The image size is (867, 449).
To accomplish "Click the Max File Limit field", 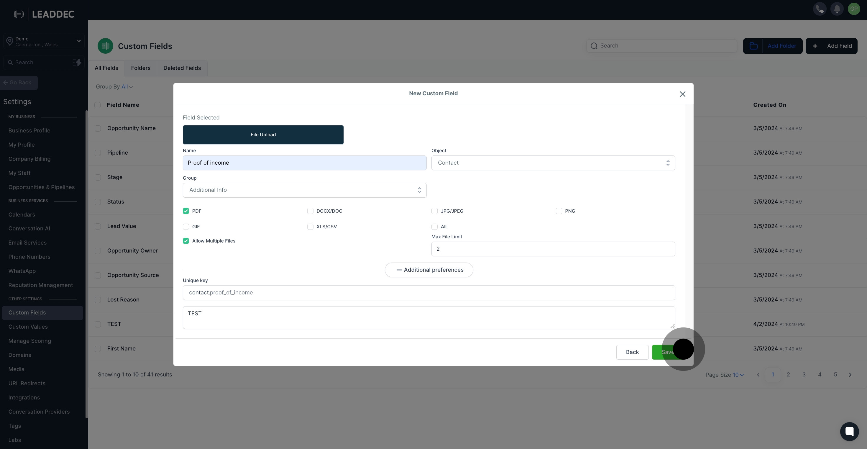I will [553, 249].
